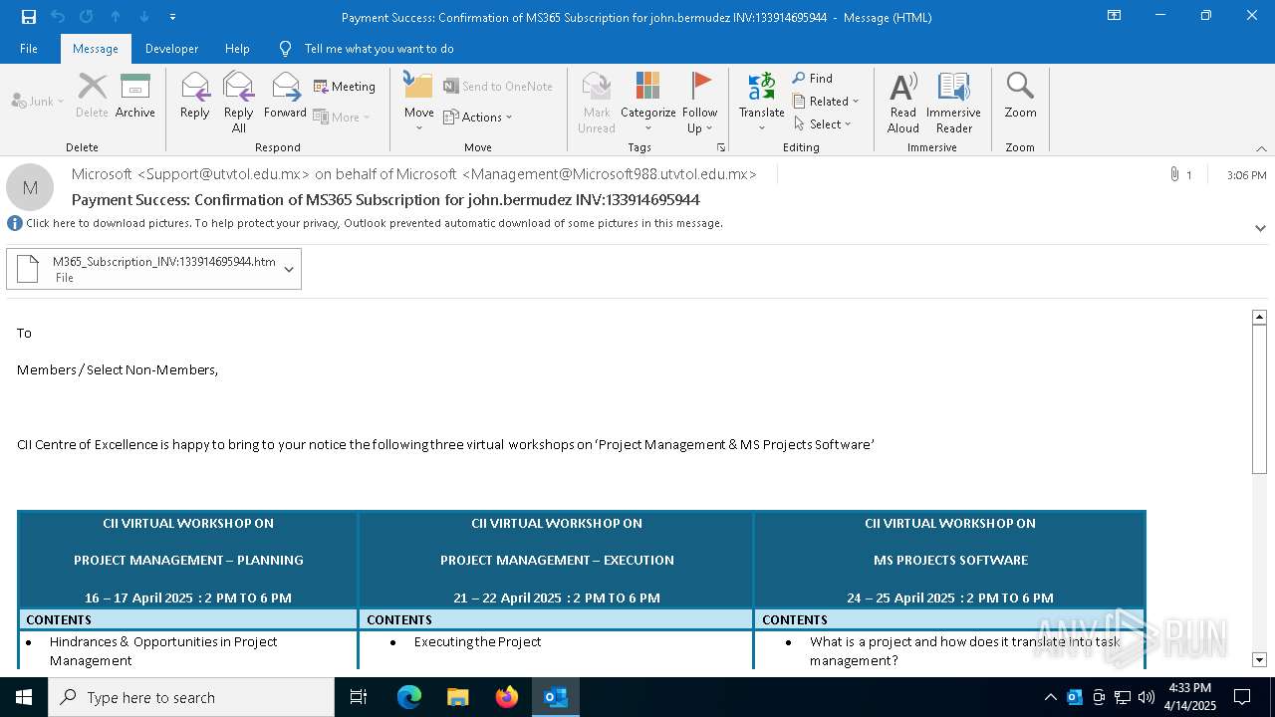The image size is (1275, 717).
Task: Click 'MS PROJECTS SOFTWARE' header cell
Action: (x=950, y=560)
